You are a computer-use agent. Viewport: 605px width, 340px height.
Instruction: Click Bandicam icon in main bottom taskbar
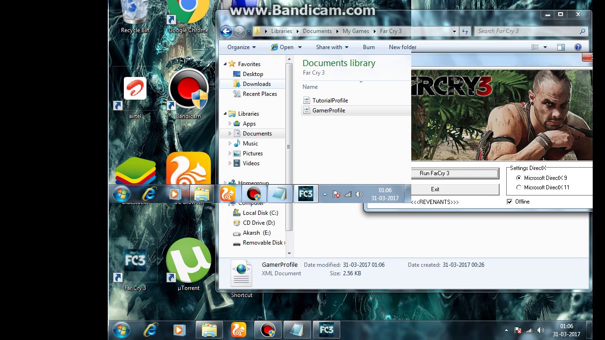point(268,330)
